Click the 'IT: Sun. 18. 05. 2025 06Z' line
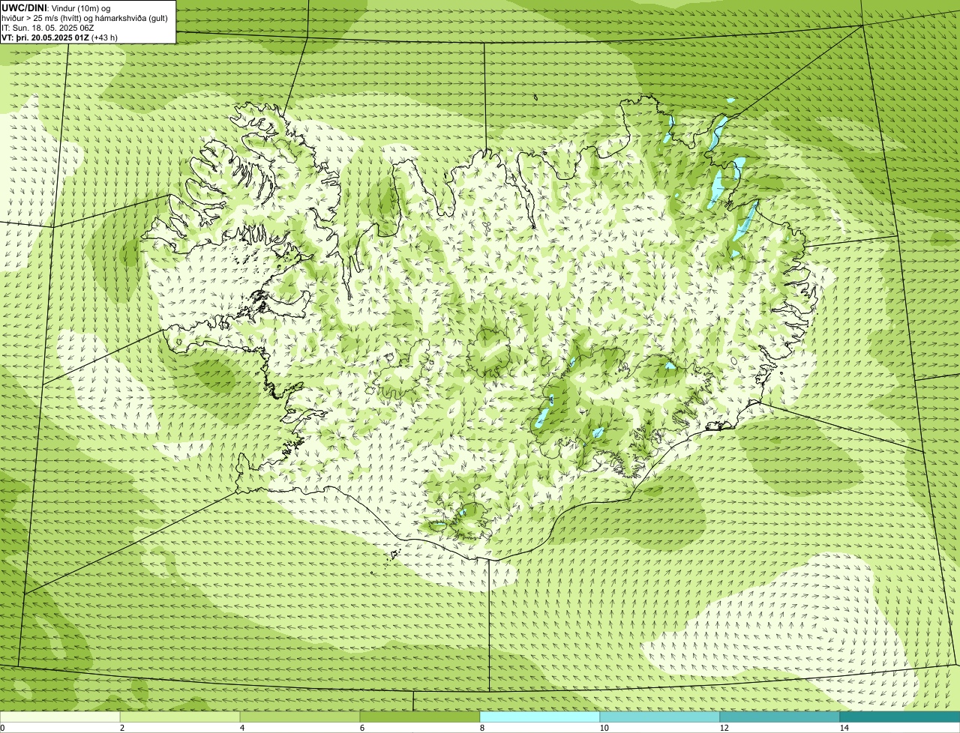Screen dimensions: 960x733 (48, 27)
